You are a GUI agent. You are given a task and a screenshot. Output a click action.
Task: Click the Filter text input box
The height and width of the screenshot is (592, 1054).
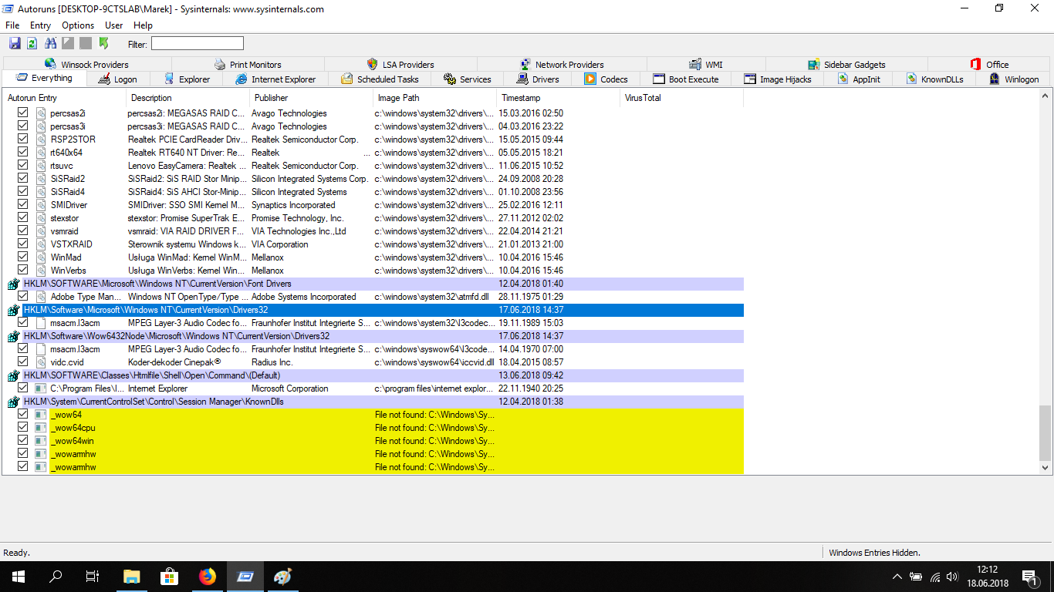(x=198, y=43)
